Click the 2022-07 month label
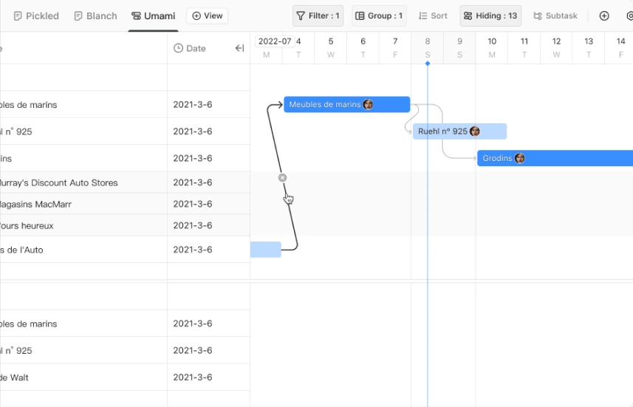633x407 pixels. click(x=275, y=41)
